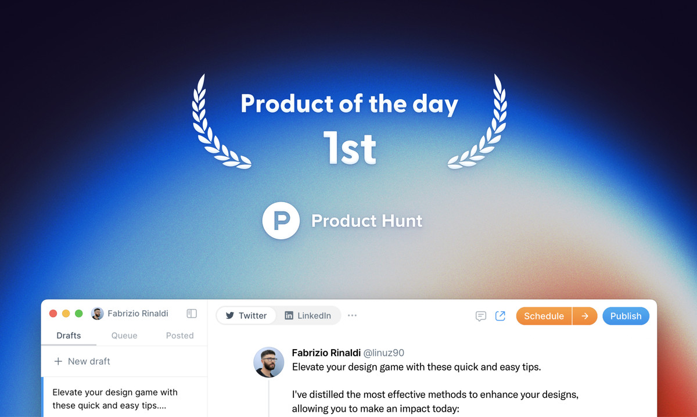Image resolution: width=697 pixels, height=417 pixels.
Task: Expand scheduling options arrow beside Schedule
Action: (585, 316)
